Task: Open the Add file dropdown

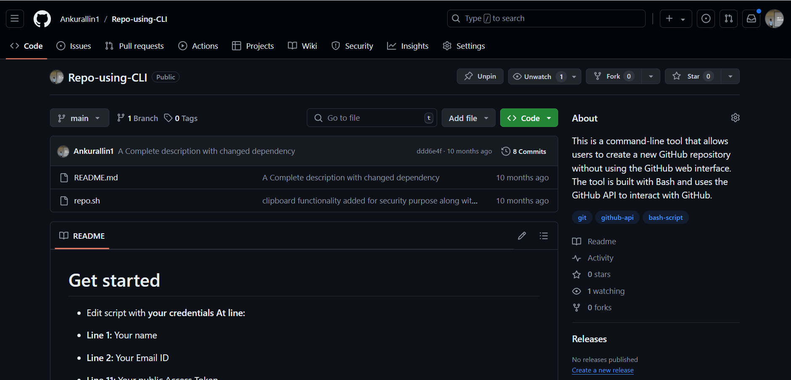Action: pyautogui.click(x=468, y=118)
